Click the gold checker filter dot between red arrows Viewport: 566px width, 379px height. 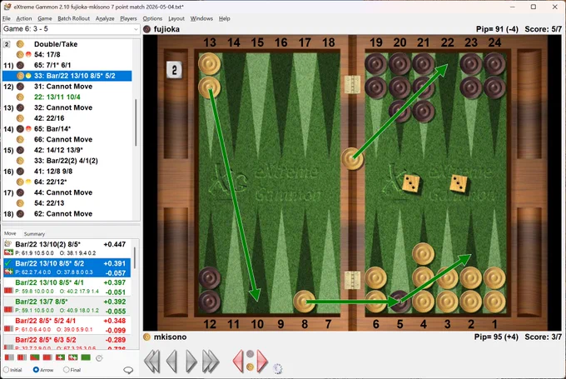(x=251, y=367)
